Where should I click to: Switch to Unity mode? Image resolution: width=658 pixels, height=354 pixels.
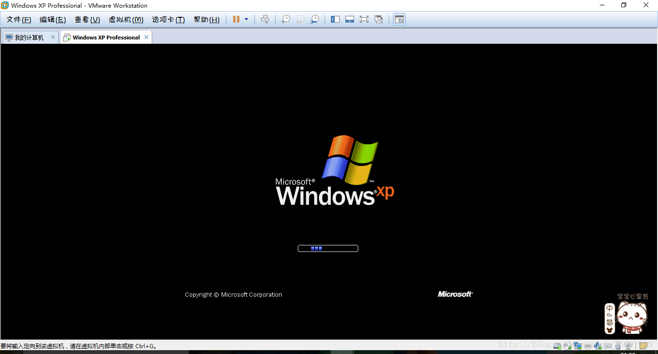click(379, 19)
